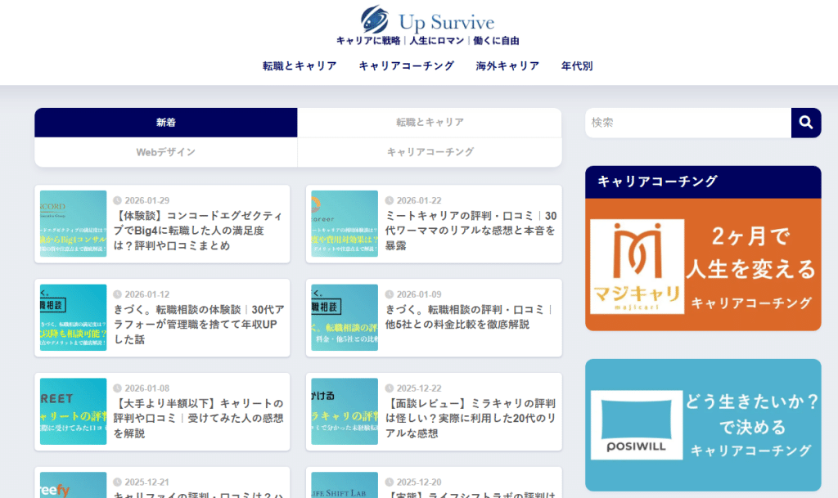Focus the 検索 search input field
Screen dimensions: 838x498
[688, 123]
